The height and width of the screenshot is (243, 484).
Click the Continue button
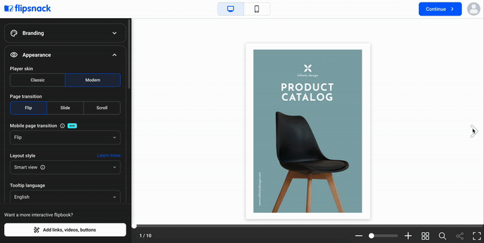[x=440, y=9]
